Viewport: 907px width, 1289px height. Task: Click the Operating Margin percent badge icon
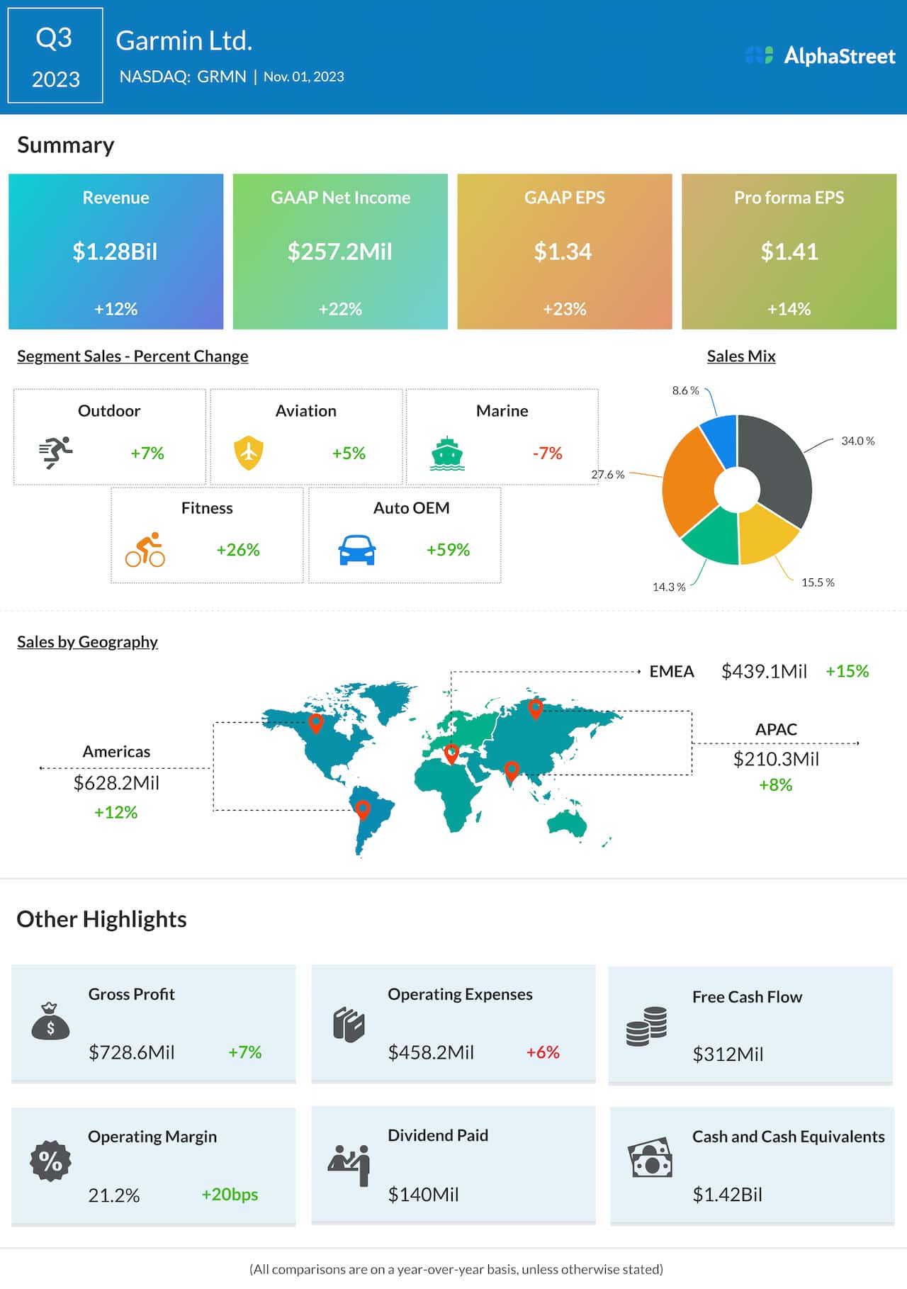(50, 1160)
